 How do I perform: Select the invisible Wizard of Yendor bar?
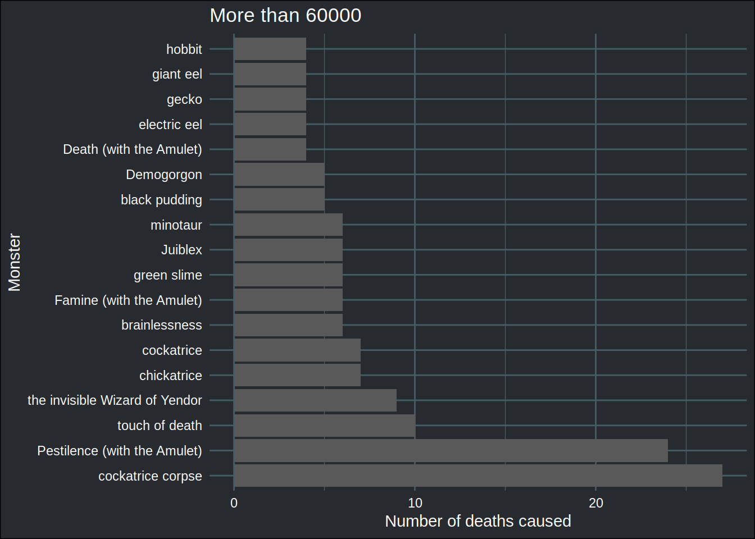coord(315,400)
